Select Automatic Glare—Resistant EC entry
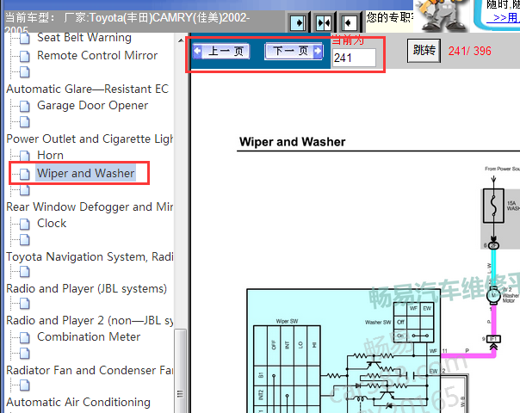520x413 pixels. click(88, 89)
